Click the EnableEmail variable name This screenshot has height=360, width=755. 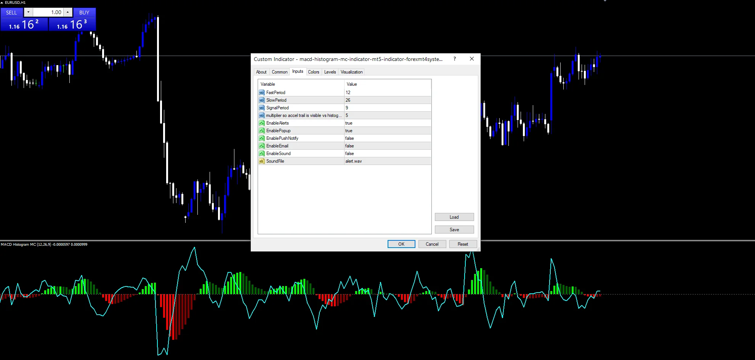pyautogui.click(x=277, y=146)
